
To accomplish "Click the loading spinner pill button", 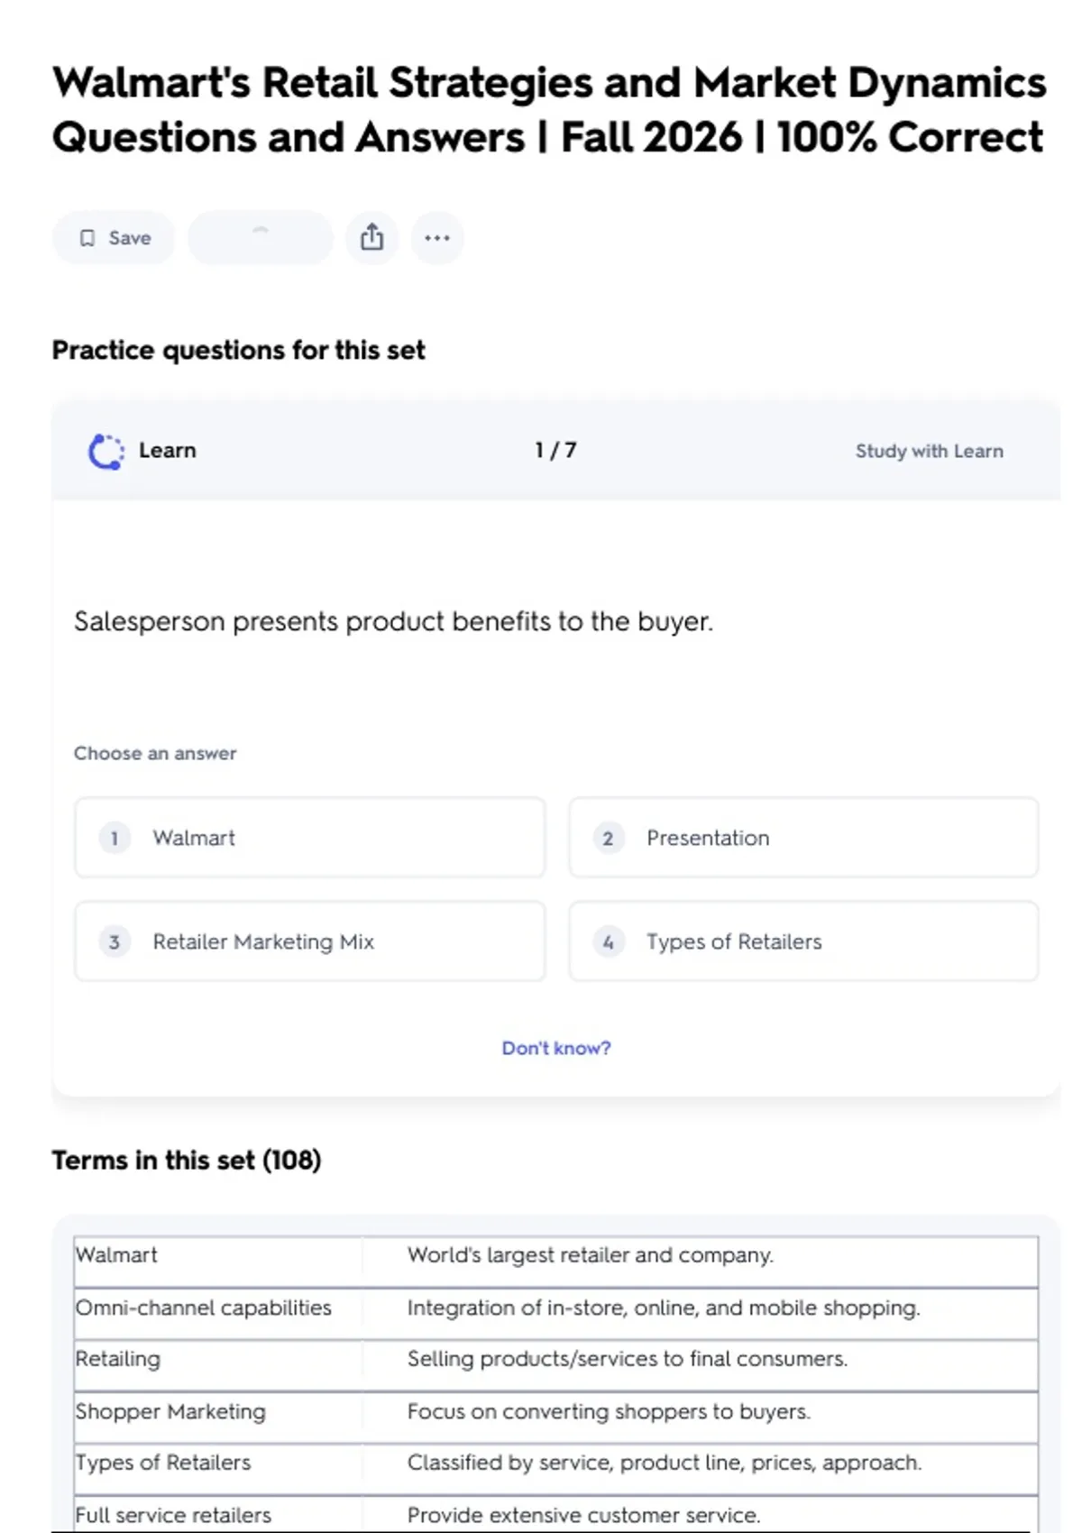I will 260,238.
